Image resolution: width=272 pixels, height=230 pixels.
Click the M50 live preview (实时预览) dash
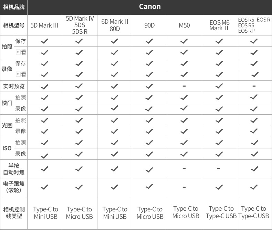[x=184, y=86]
